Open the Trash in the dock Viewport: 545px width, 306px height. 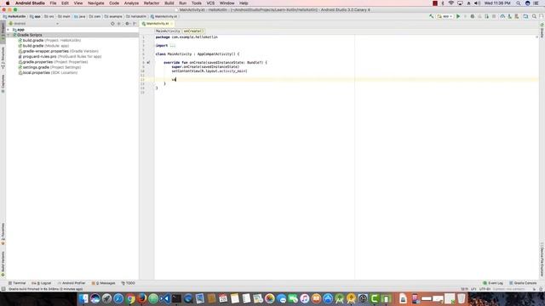click(x=462, y=298)
